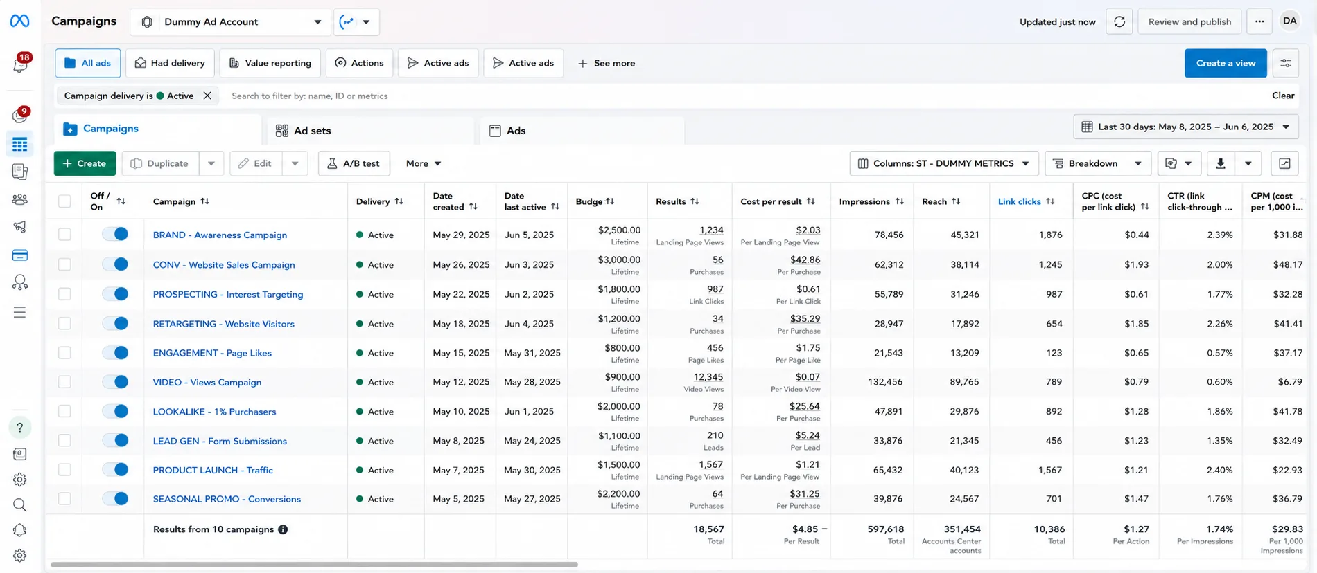This screenshot has width=1317, height=573.
Task: Check the BRAND - Awareness Campaign checkbox
Action: coord(64,235)
